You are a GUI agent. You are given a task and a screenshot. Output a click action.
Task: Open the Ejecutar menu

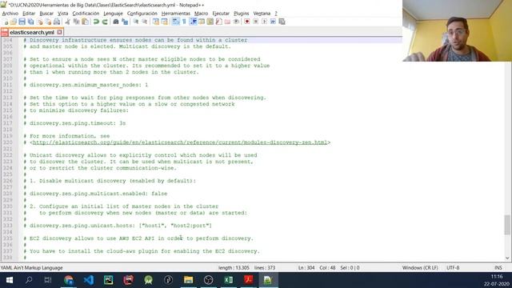[221, 14]
